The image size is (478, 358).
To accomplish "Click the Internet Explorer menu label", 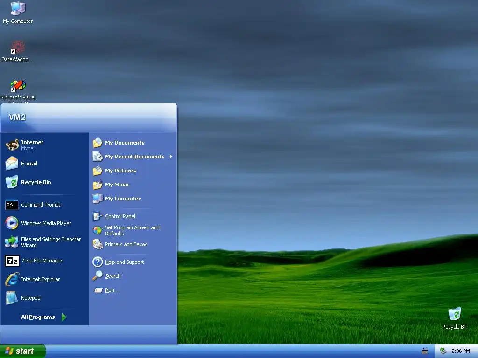I will pos(40,279).
